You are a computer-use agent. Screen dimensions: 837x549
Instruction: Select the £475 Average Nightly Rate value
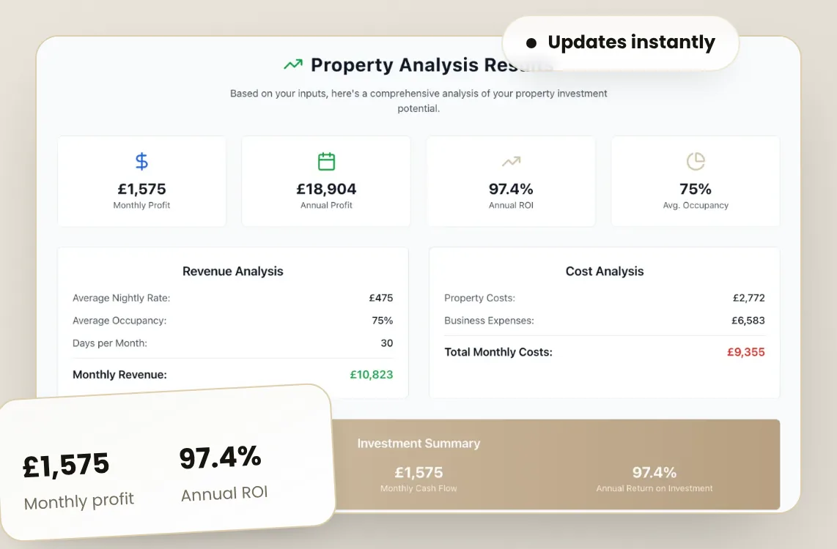coord(380,297)
